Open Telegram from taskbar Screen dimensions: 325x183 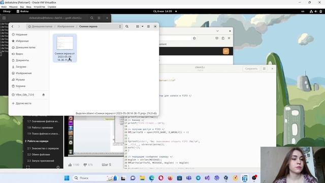point(198,178)
